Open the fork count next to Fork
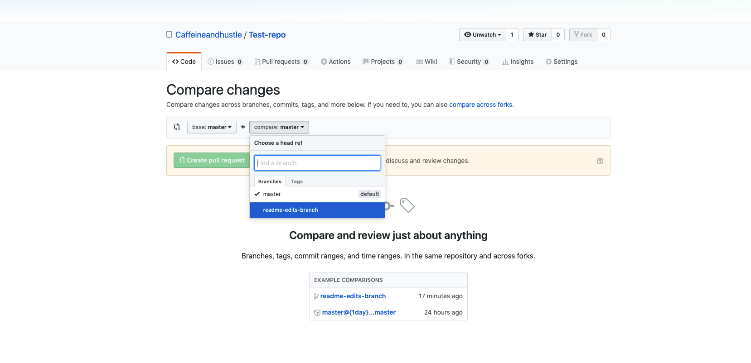This screenshot has height=363, width=751. pyautogui.click(x=604, y=35)
